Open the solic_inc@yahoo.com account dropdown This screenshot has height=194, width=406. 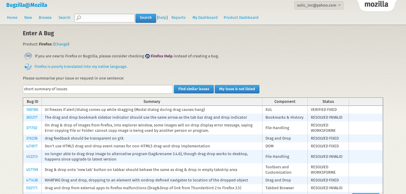click(319, 5)
